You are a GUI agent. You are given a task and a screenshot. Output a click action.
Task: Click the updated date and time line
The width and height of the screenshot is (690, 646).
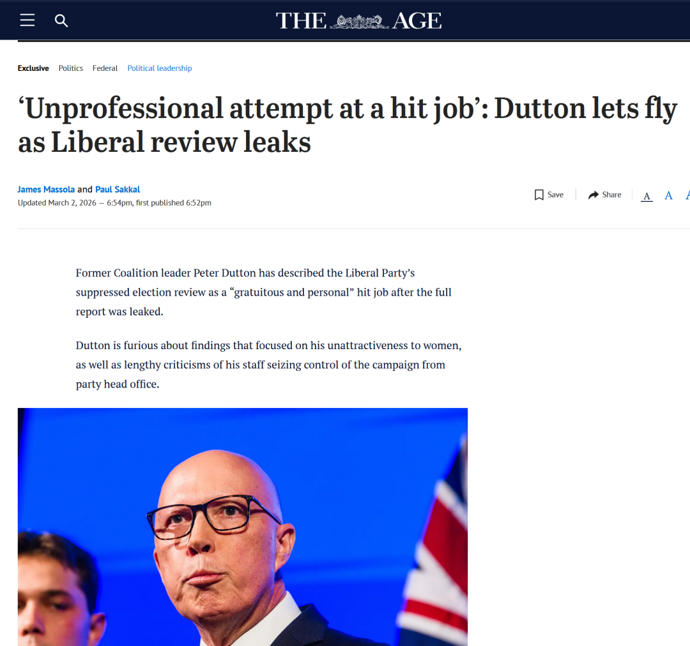coord(114,203)
